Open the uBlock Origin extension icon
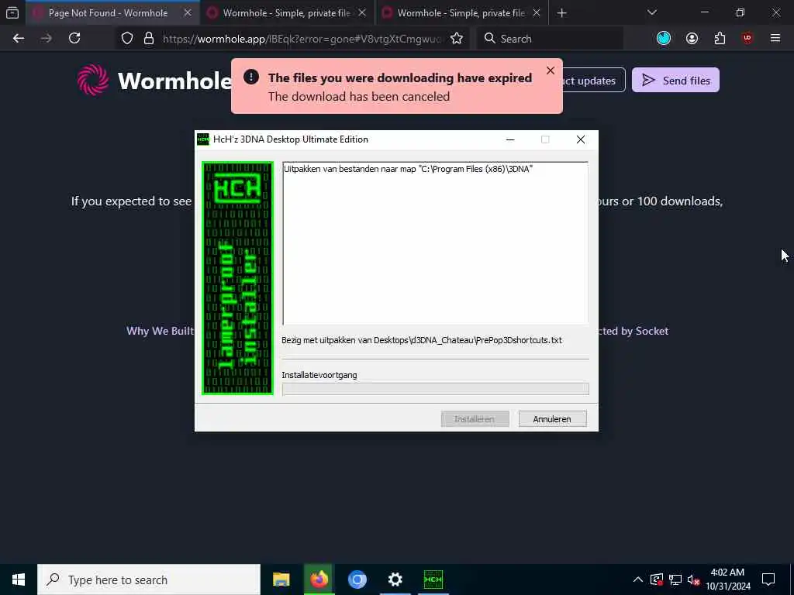 coord(747,39)
